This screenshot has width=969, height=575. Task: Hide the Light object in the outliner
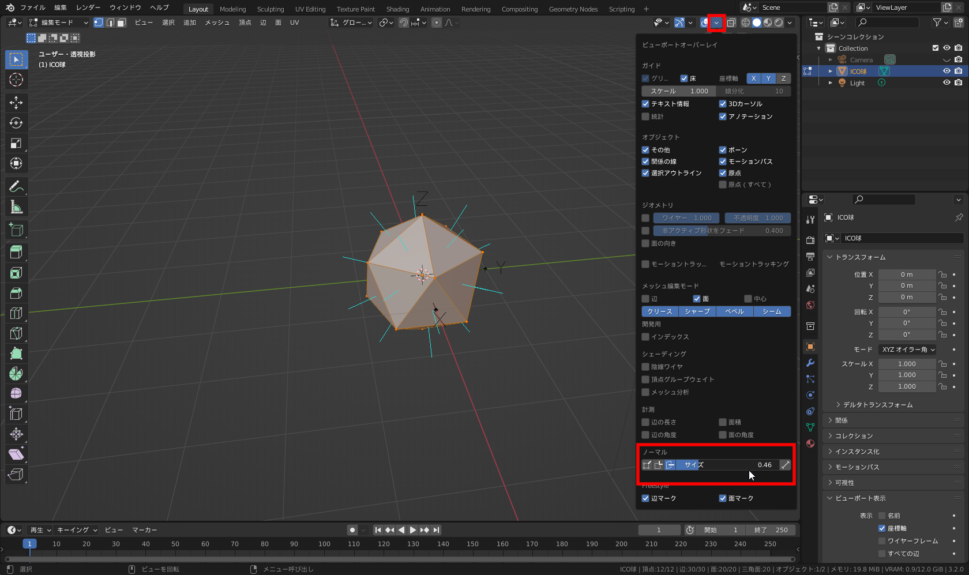coord(946,82)
